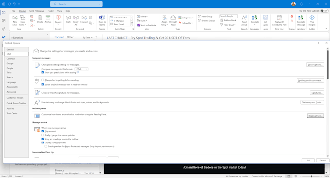Click the Reading Pane button

point(315,116)
